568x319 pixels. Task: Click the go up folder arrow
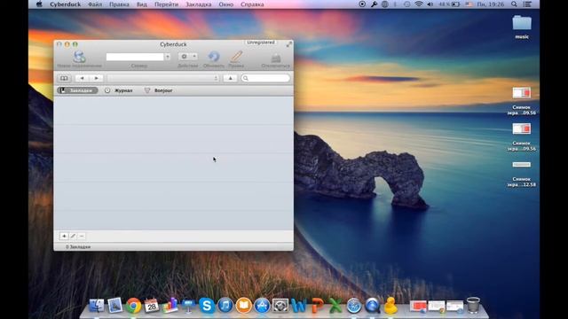pyautogui.click(x=230, y=78)
